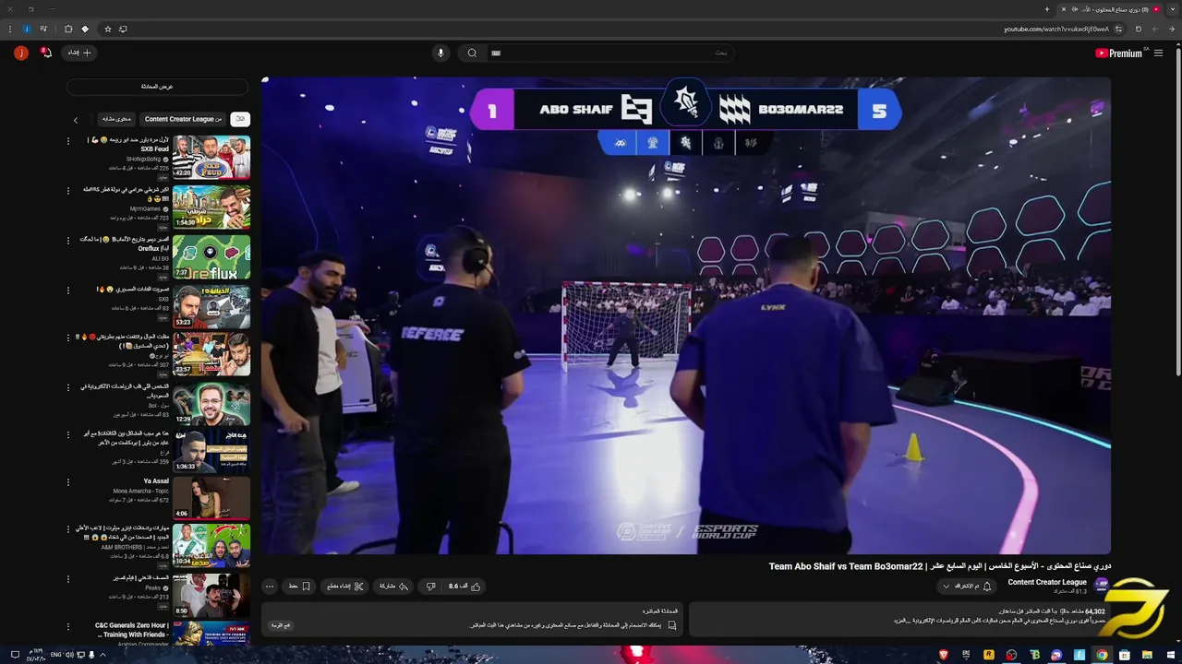This screenshot has height=664, width=1182.
Task: Click the YouTube Premium logo
Action: [1118, 53]
